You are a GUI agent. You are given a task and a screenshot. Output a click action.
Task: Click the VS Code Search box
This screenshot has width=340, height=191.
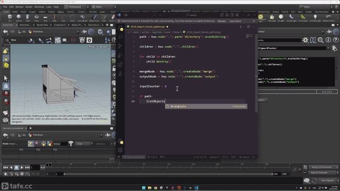192,15
